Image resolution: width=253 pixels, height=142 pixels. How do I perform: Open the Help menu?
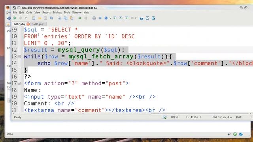[x=86, y=13]
